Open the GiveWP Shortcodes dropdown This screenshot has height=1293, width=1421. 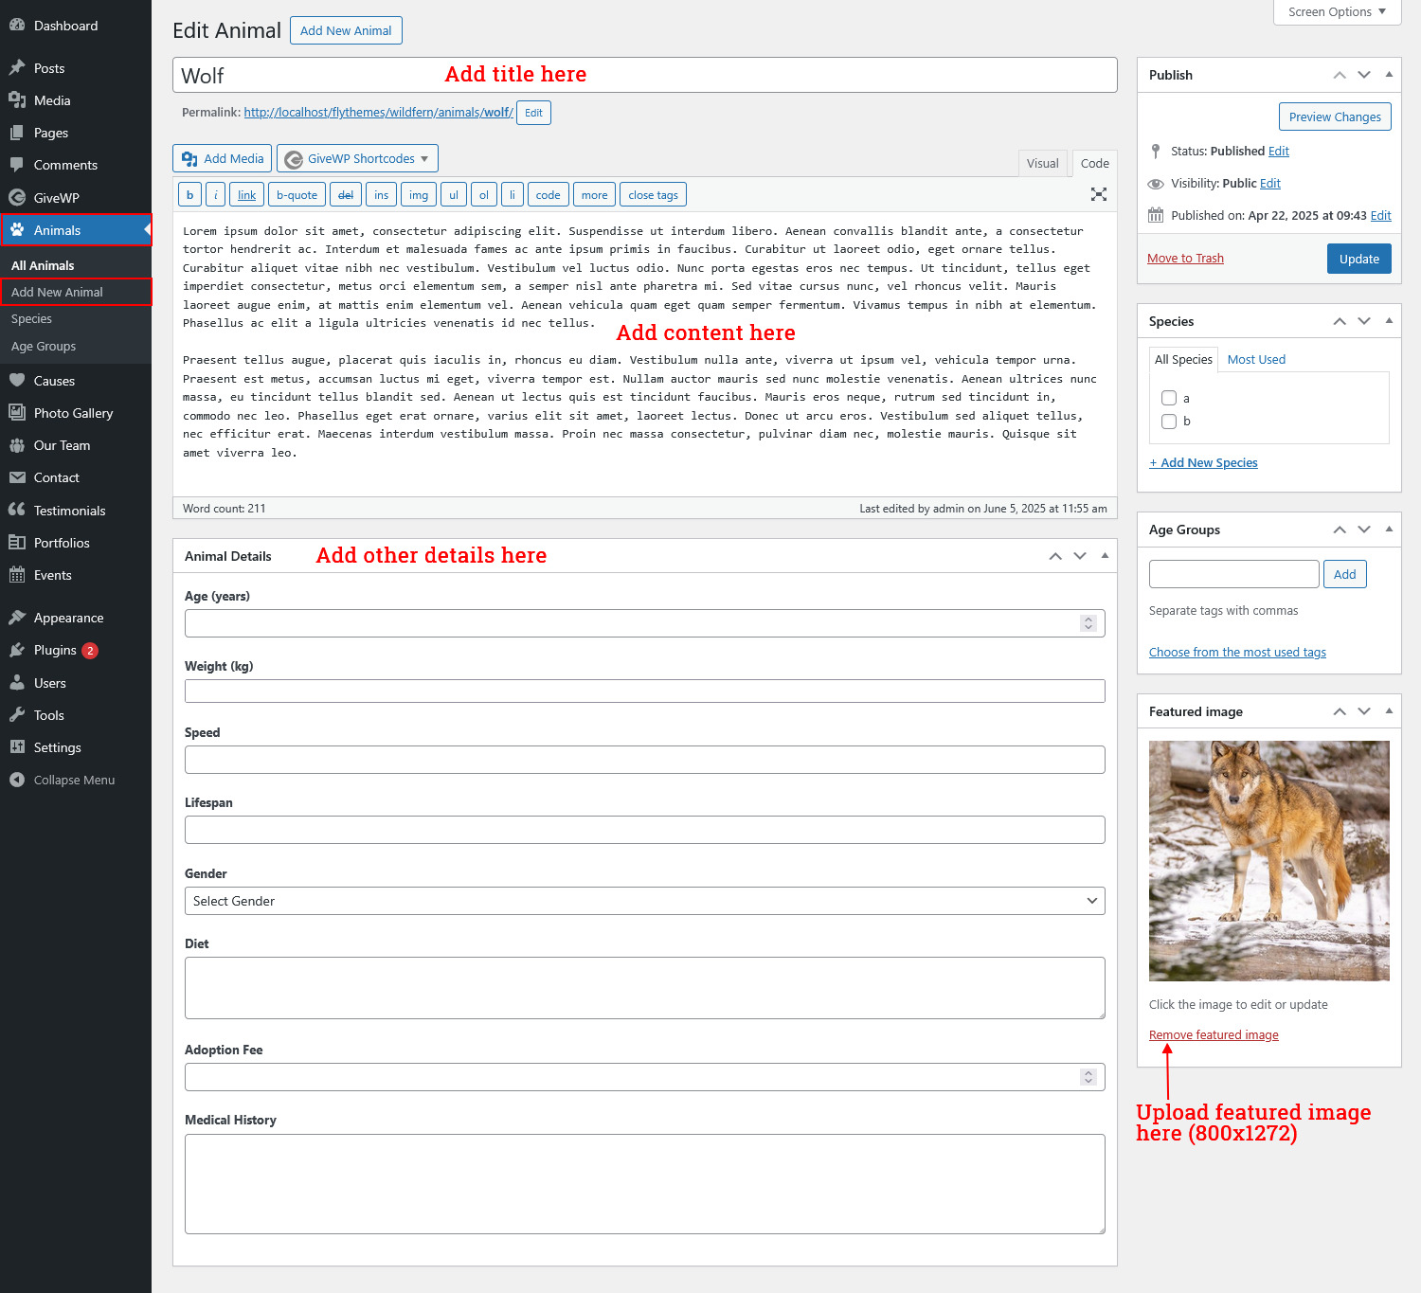click(x=357, y=158)
